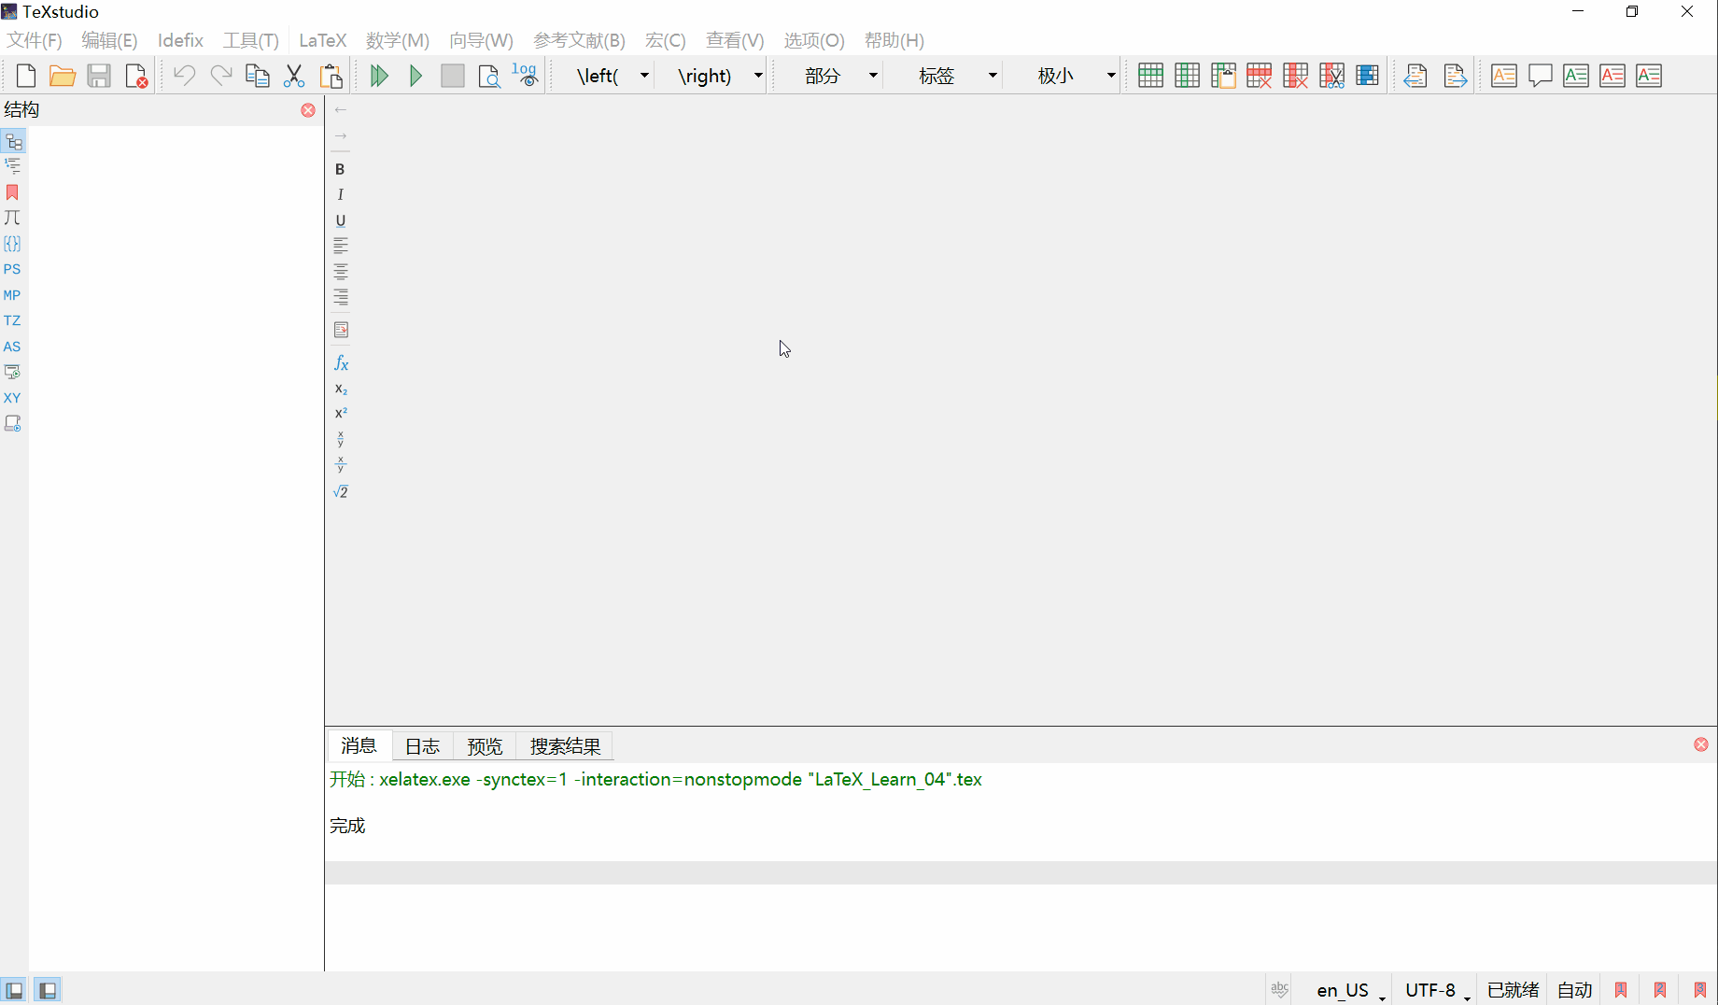Open the PDF viewer with the page-magnifier icon
This screenshot has width=1718, height=1005.
coord(489,76)
